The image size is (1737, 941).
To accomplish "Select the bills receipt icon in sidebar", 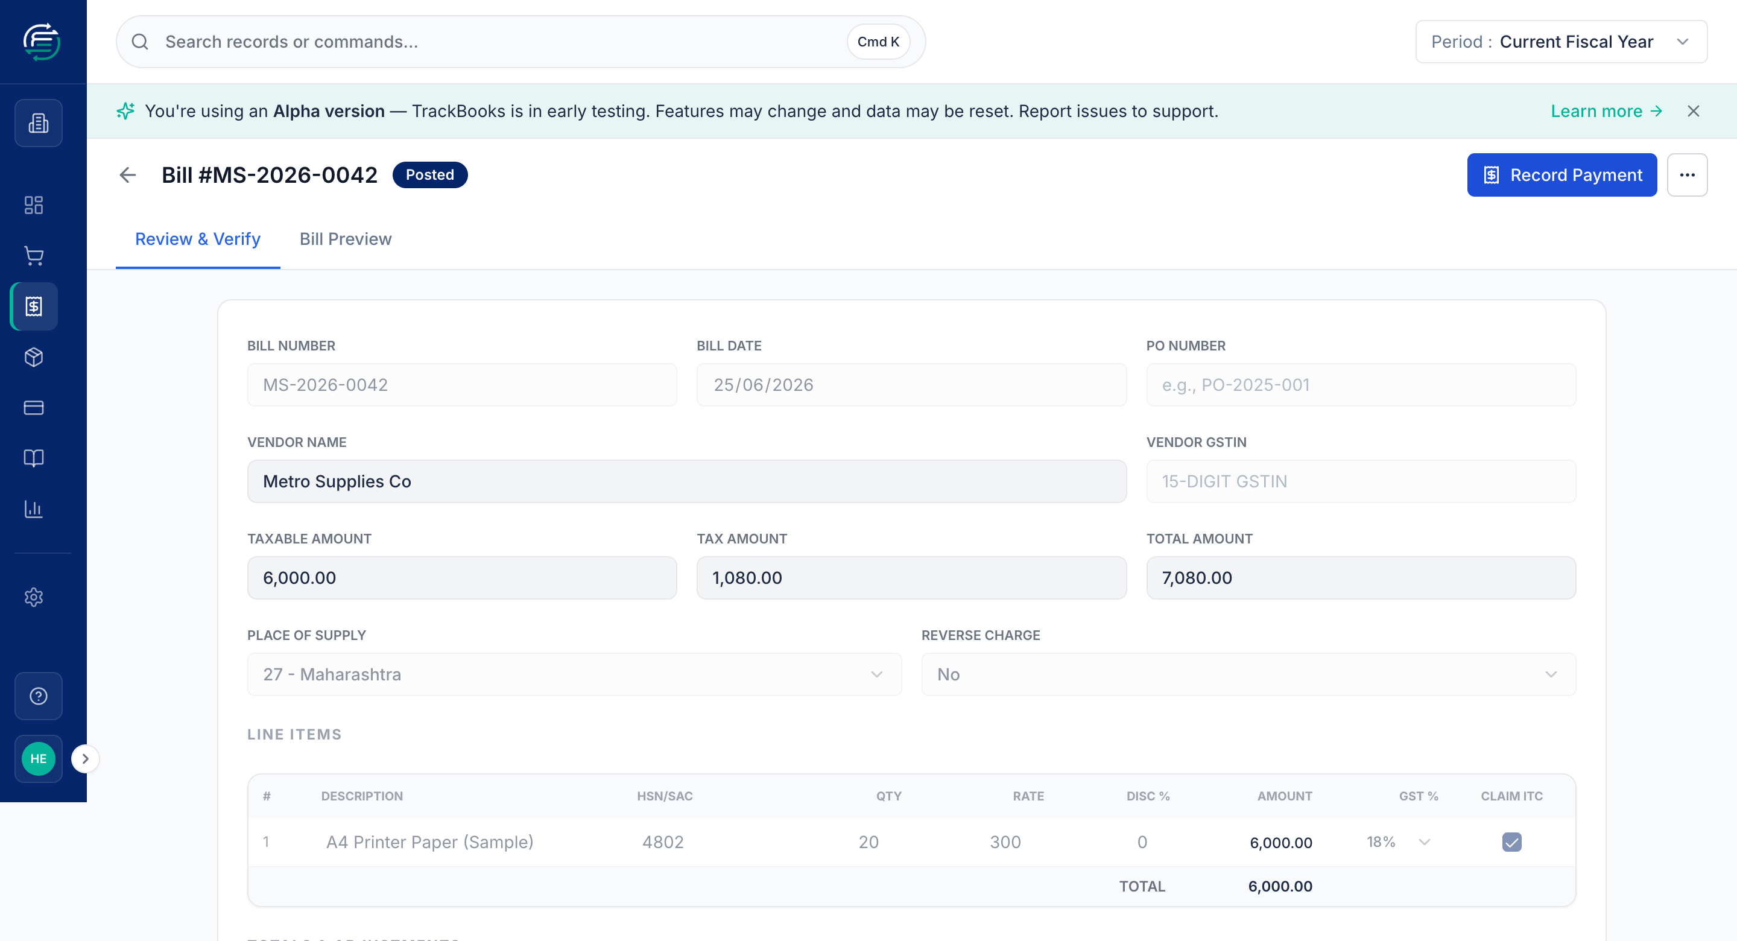I will [34, 306].
